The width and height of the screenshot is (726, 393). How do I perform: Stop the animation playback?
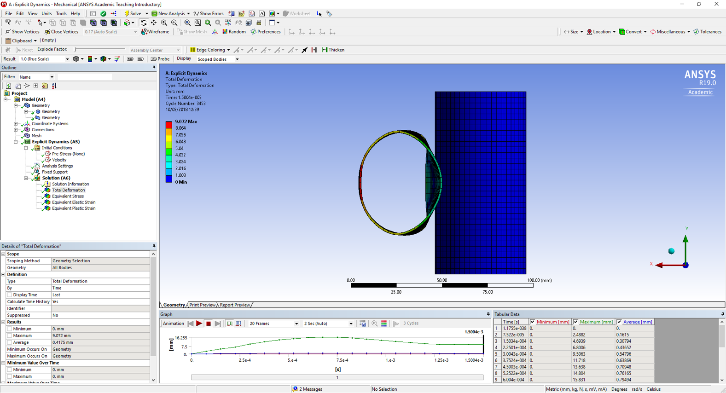[x=209, y=324]
